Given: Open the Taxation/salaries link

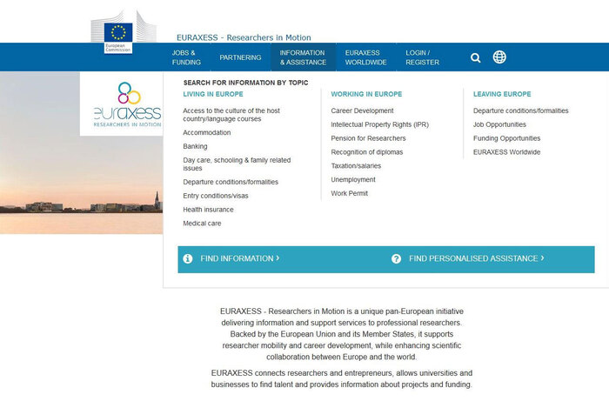Looking at the screenshot, I should click(x=356, y=166).
